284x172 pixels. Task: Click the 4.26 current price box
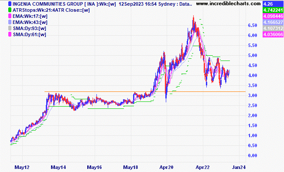(x=273, y=4)
